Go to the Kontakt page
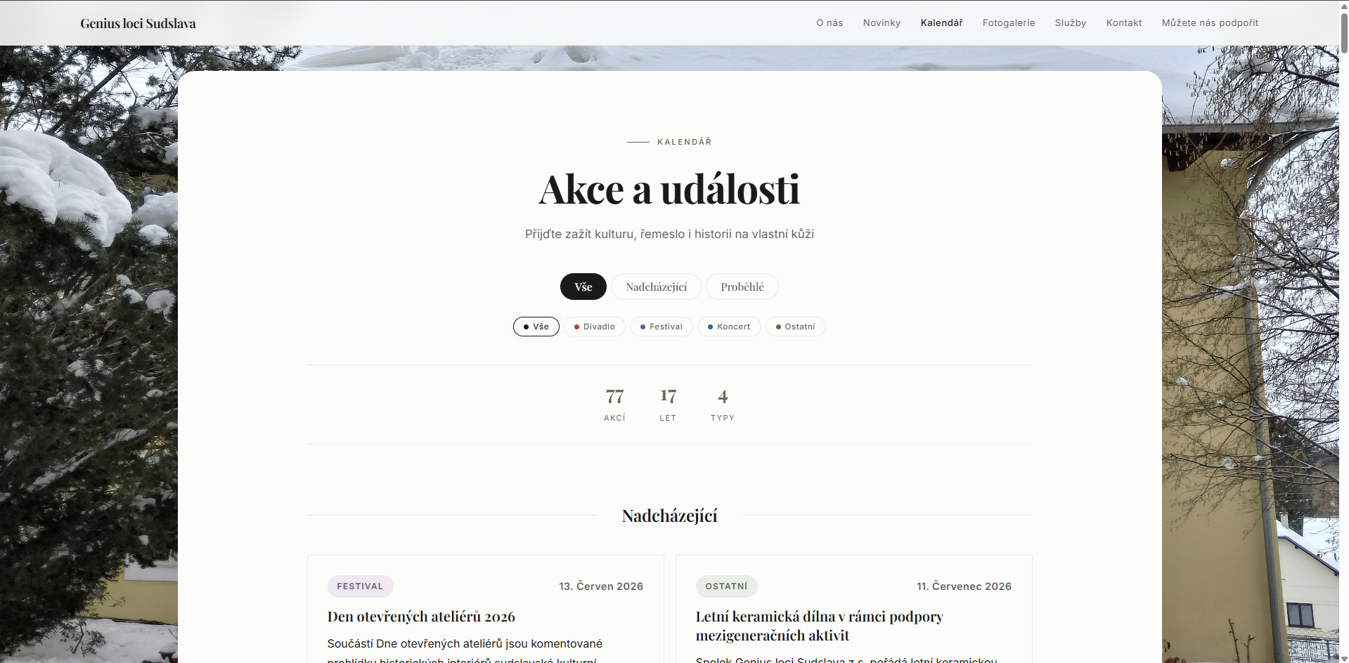This screenshot has width=1349, height=663. click(x=1123, y=22)
